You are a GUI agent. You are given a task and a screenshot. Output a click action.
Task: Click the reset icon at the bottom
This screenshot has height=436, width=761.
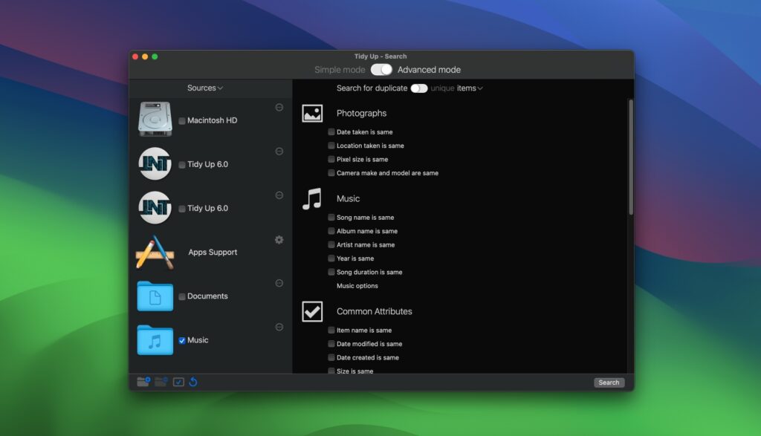point(194,381)
